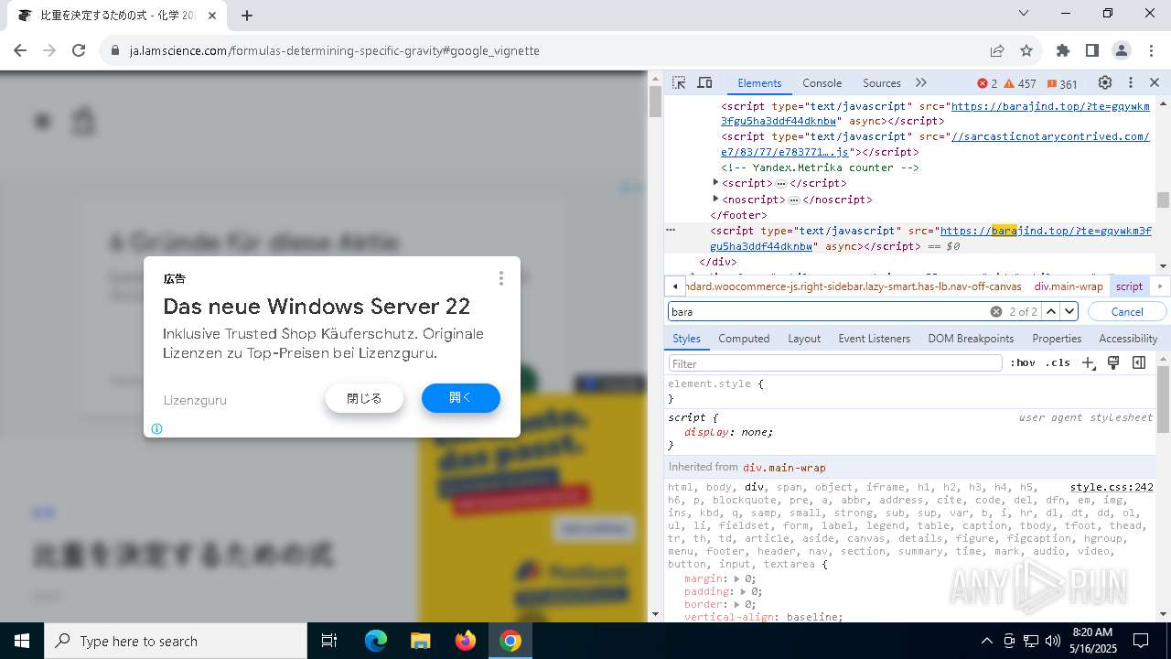The width and height of the screenshot is (1171, 659).
Task: Toggle the .cls element classes panel
Action: pos(1058,363)
